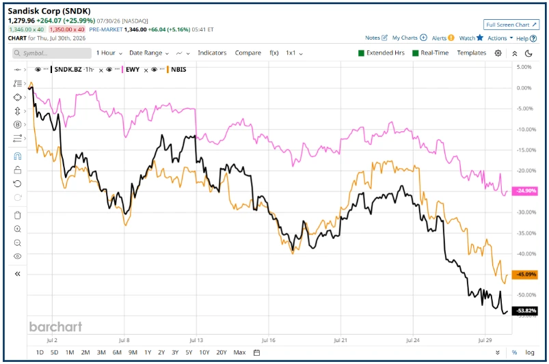Open the Fibonacci and pattern tools icon
The image size is (549, 364).
pyautogui.click(x=18, y=83)
